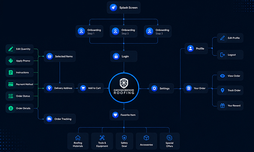
Task: Click the basket icon on Selected Items
Action: (50, 56)
